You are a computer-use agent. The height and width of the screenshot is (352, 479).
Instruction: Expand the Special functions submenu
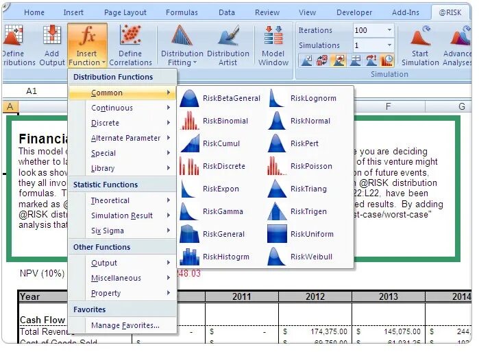122,153
